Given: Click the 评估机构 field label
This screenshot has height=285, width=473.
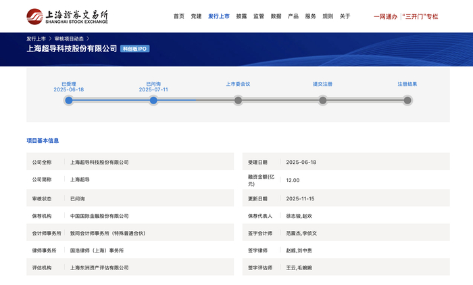Looking at the screenshot, I should 42,267.
